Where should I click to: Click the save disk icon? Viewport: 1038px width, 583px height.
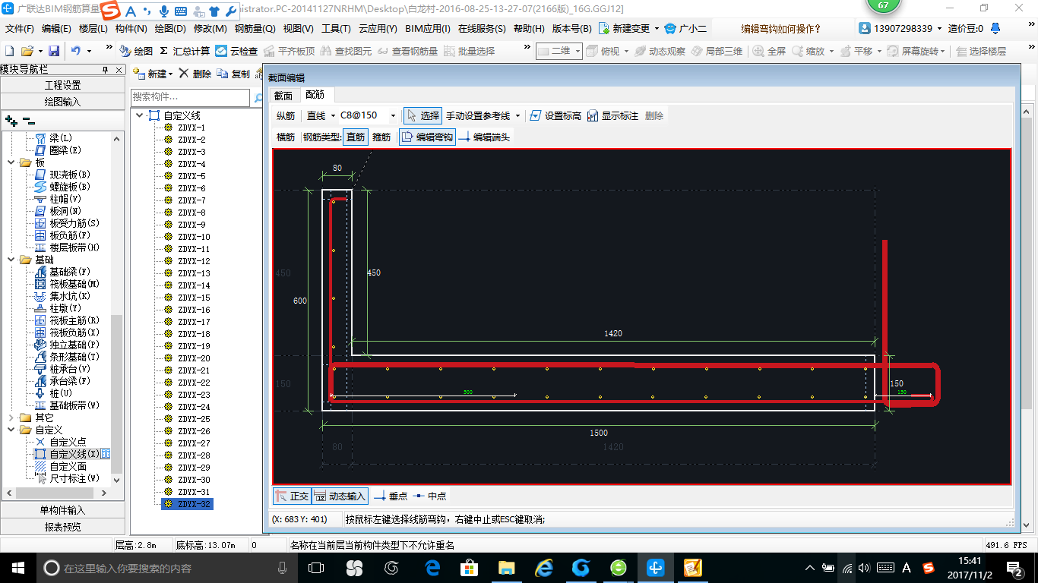point(54,51)
